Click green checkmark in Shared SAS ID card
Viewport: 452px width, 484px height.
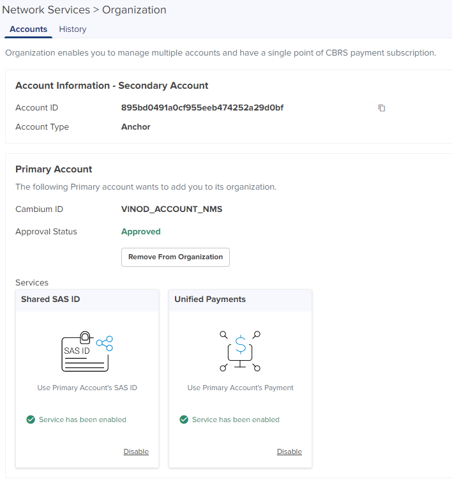pos(31,420)
